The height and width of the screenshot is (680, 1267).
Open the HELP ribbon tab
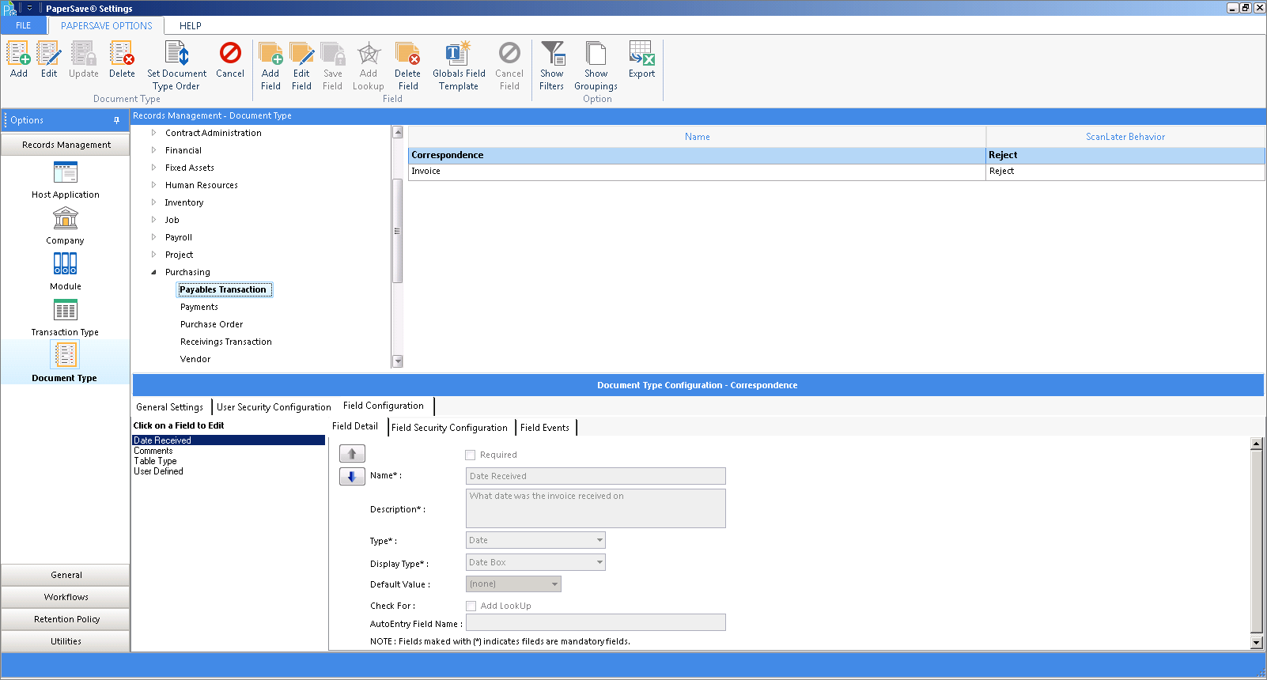(x=191, y=25)
